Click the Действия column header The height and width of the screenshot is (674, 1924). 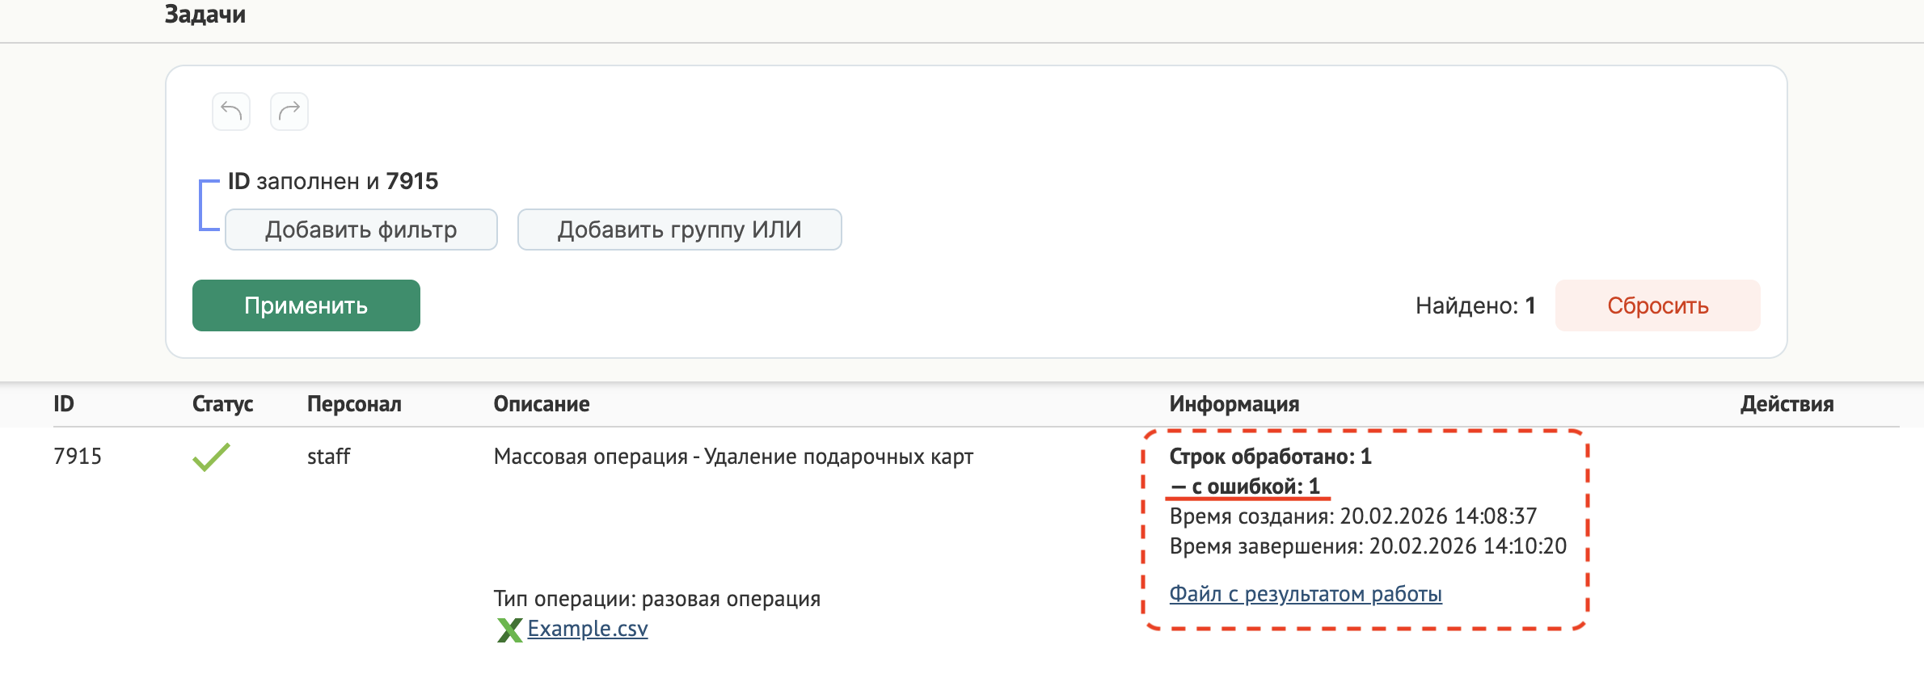coord(1787,404)
